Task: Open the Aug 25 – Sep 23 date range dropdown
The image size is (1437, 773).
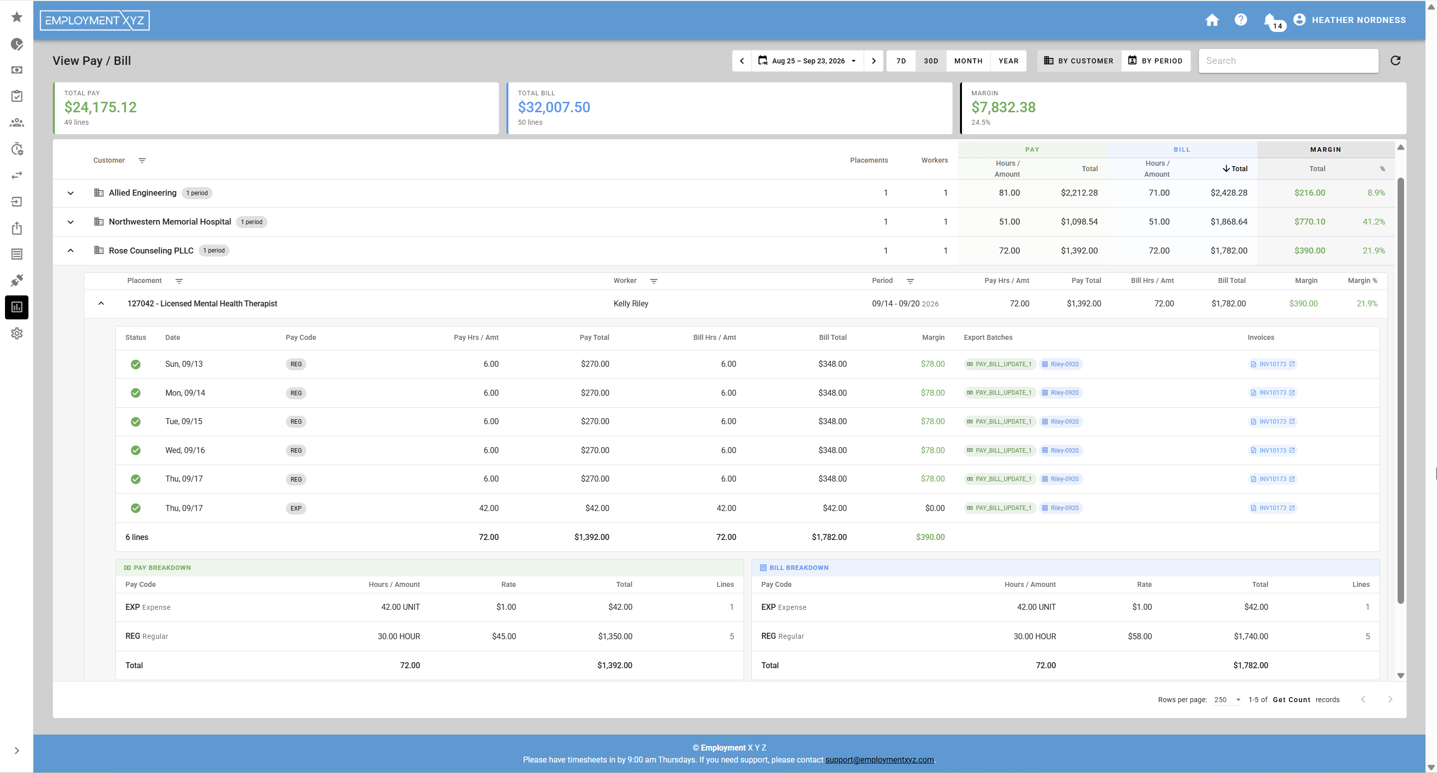Action: point(808,61)
